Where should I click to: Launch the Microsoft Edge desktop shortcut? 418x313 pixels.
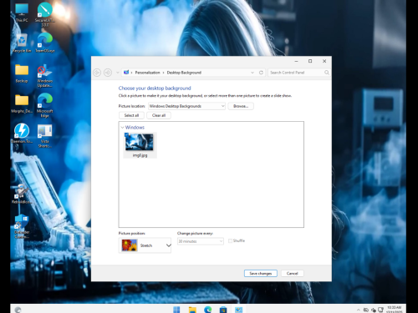(x=45, y=106)
